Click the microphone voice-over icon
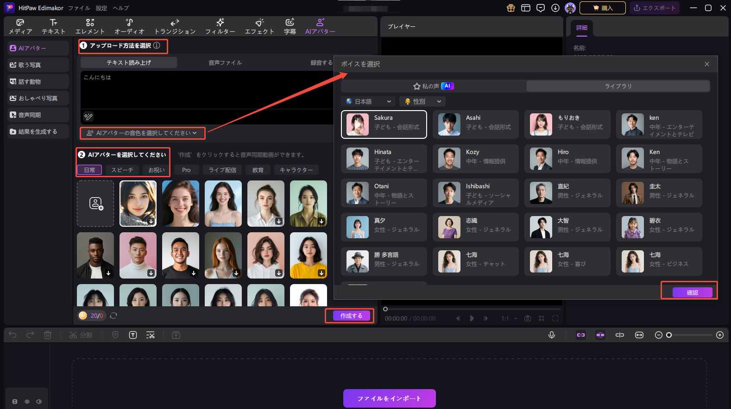Screen dimensions: 731x409 click(552, 335)
